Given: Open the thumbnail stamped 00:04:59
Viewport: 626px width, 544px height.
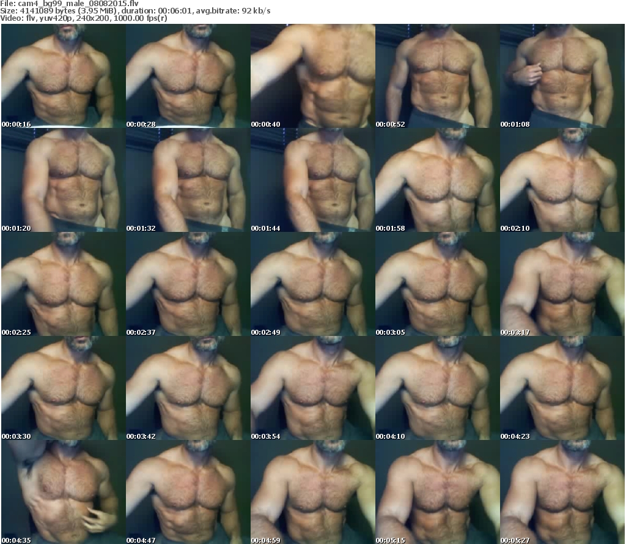Looking at the screenshot, I should click(x=312, y=491).
